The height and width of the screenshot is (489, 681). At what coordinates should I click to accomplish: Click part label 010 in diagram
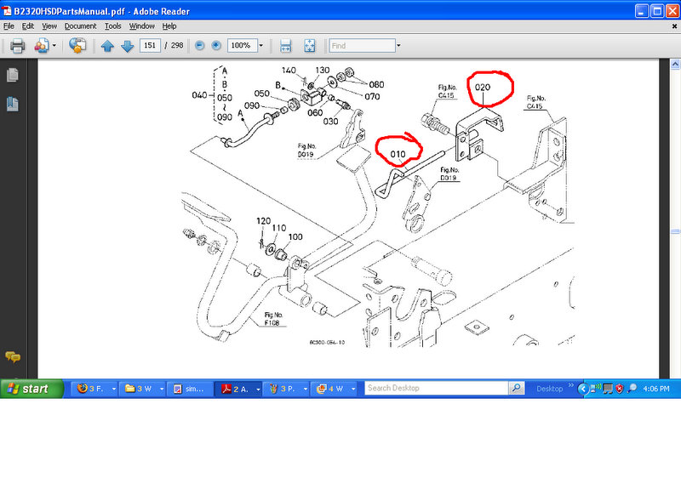[x=398, y=154]
